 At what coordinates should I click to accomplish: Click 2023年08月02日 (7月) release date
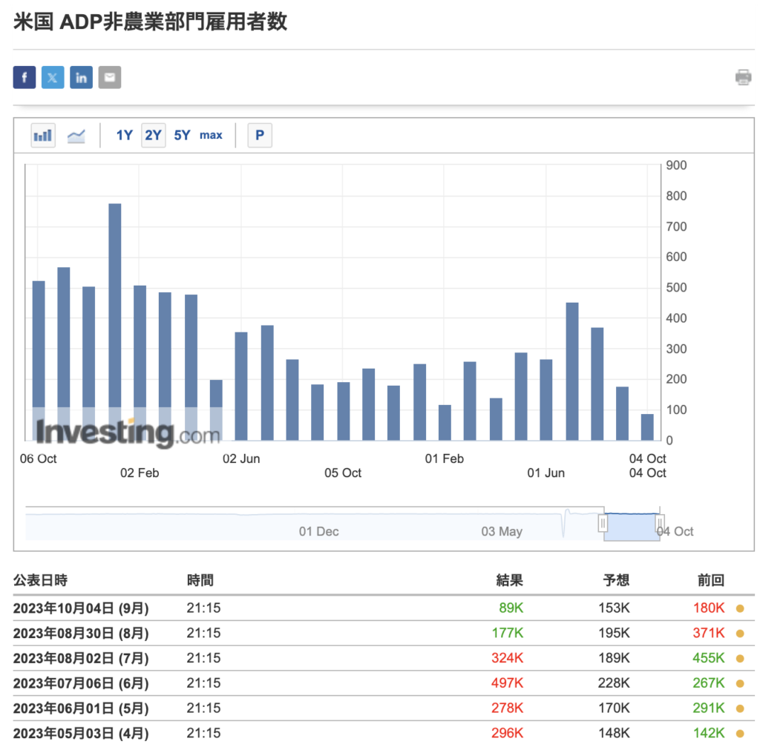tap(81, 659)
